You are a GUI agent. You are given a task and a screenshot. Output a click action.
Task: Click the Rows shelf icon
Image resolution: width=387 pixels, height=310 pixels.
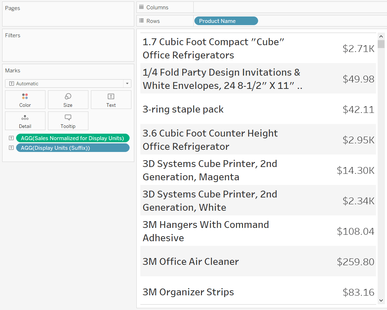pyautogui.click(x=141, y=21)
